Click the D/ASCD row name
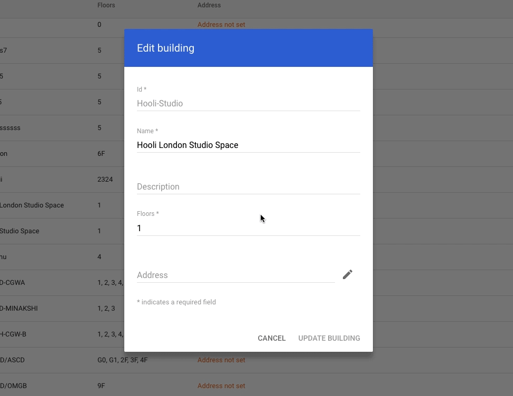This screenshot has width=513, height=396. click(x=13, y=360)
